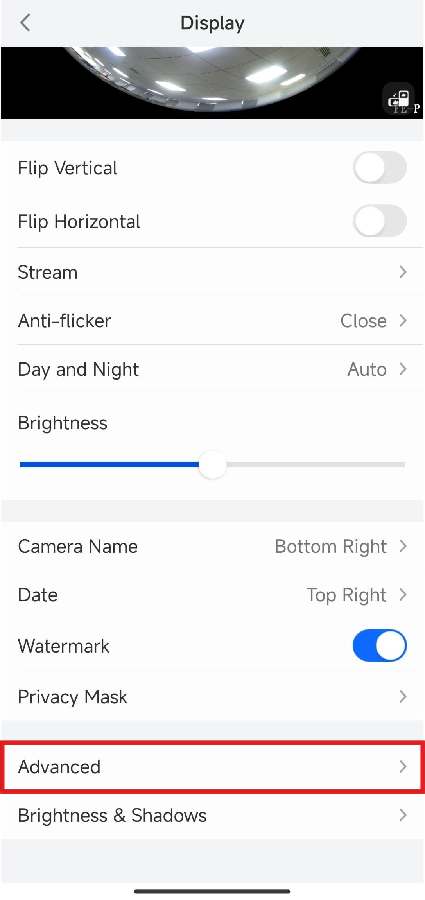Open Brightness & Shadows
Screen dimensions: 425x900
coord(212,815)
